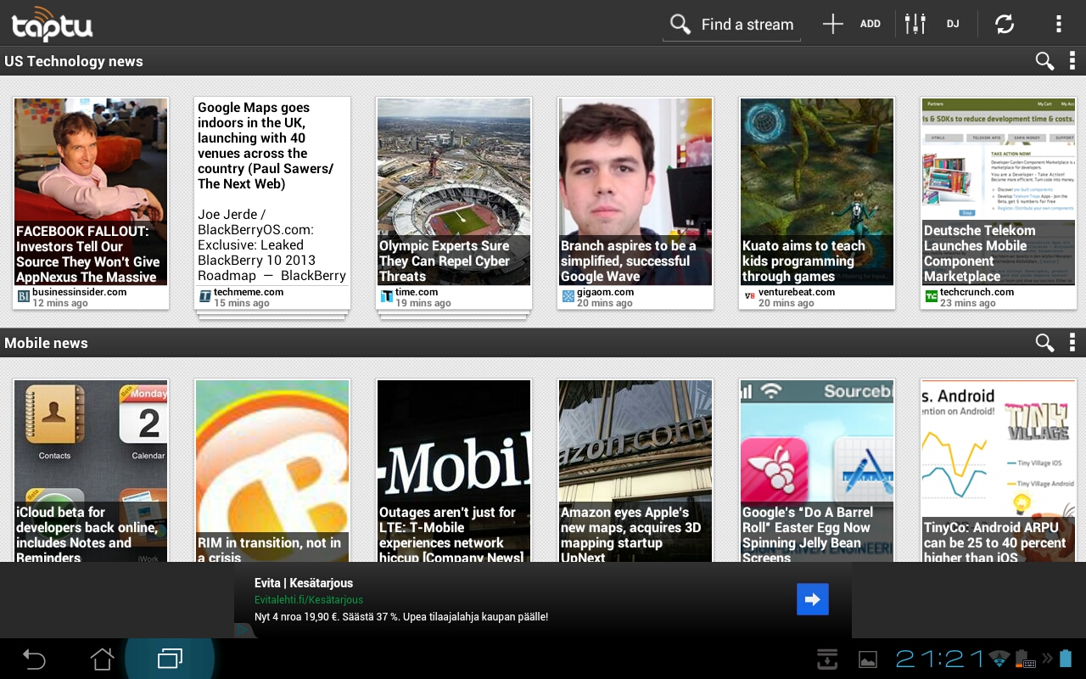Image resolution: width=1086 pixels, height=679 pixels.
Task: Tap the Taptu logo
Action: [x=52, y=24]
